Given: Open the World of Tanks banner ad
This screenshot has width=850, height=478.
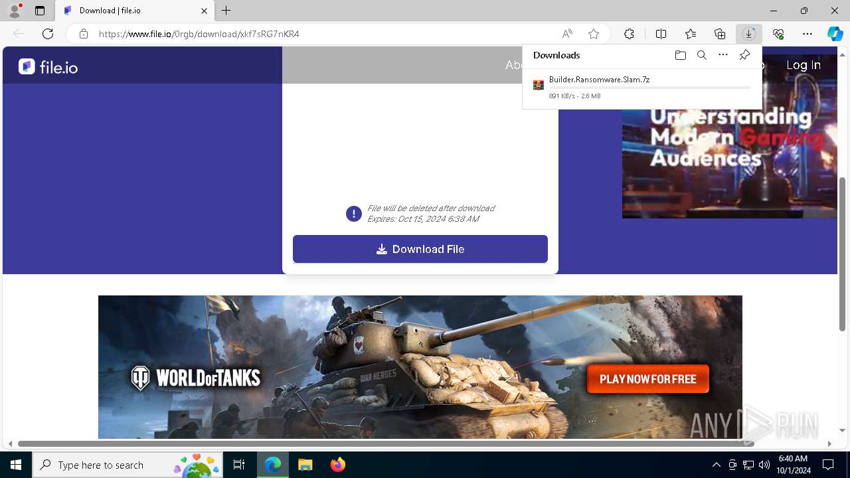Looking at the screenshot, I should point(420,367).
